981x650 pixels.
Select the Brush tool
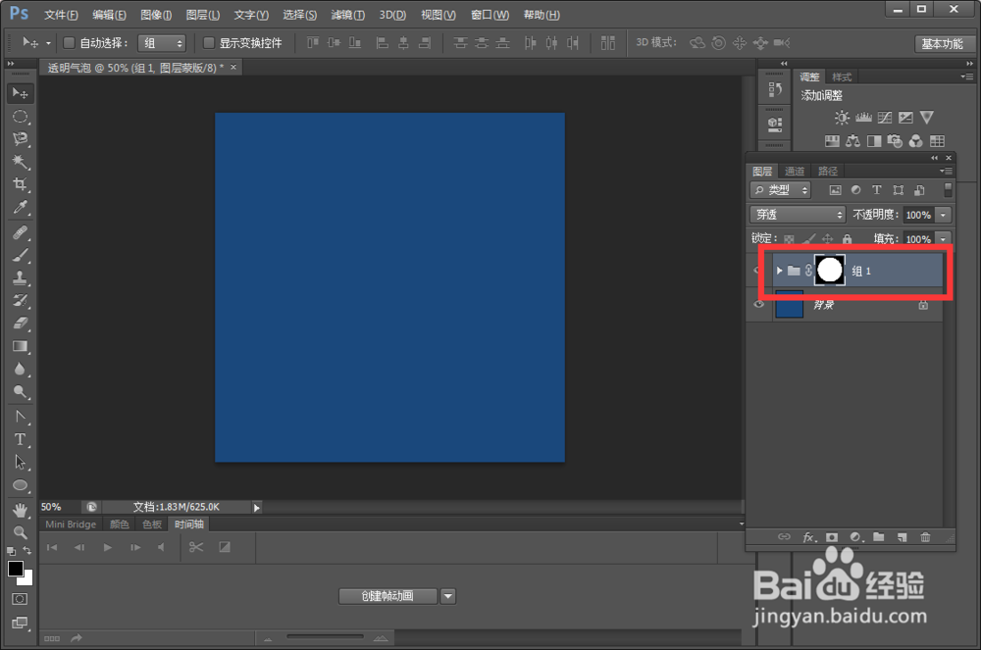20,255
